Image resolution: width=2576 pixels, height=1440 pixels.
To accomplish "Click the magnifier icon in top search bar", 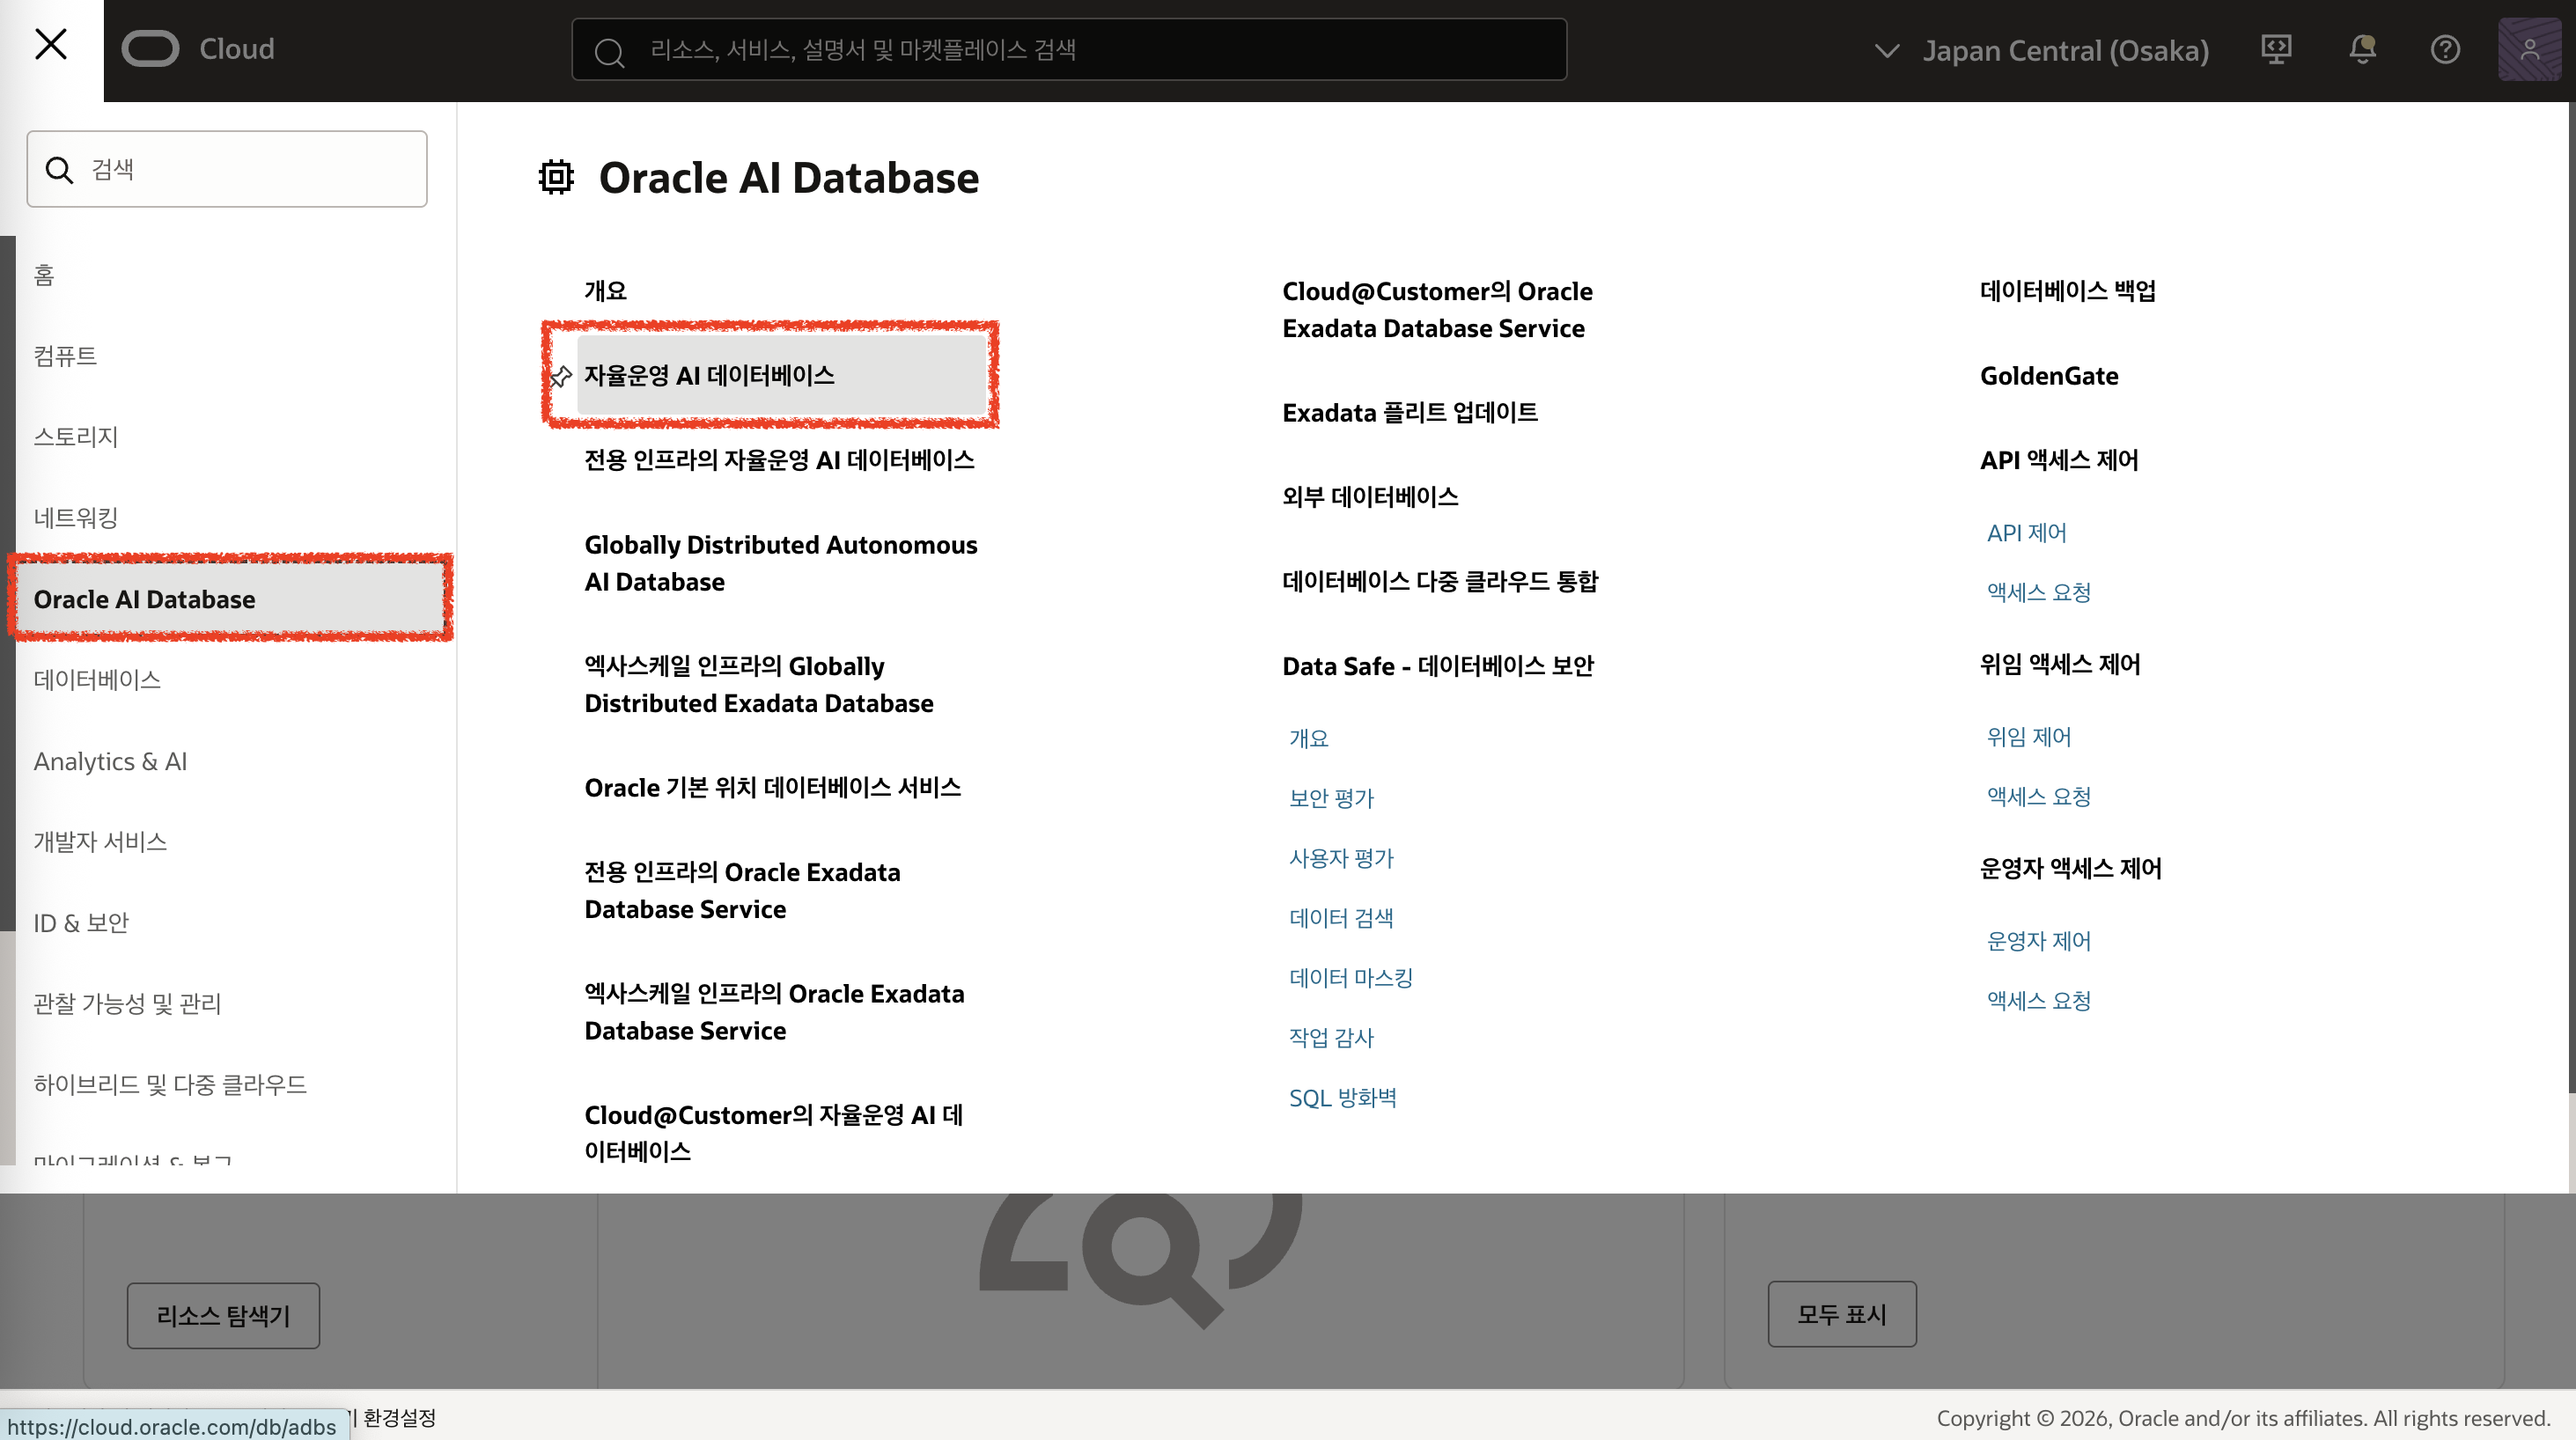I will 609,51.
